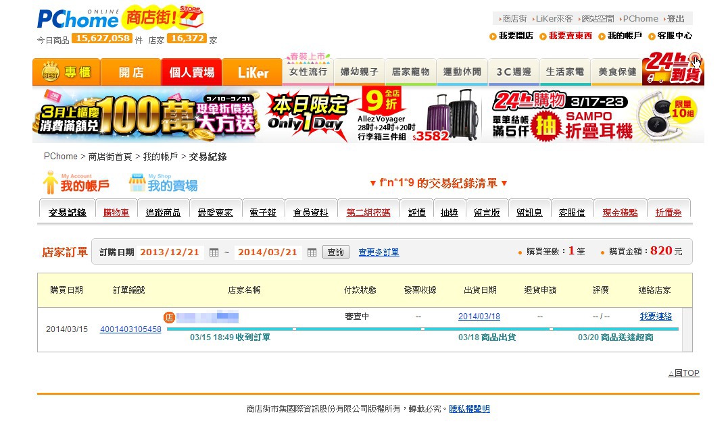Switch to the 追蹤商品 tab
Viewport: 728px width, 436px height.
coord(163,212)
